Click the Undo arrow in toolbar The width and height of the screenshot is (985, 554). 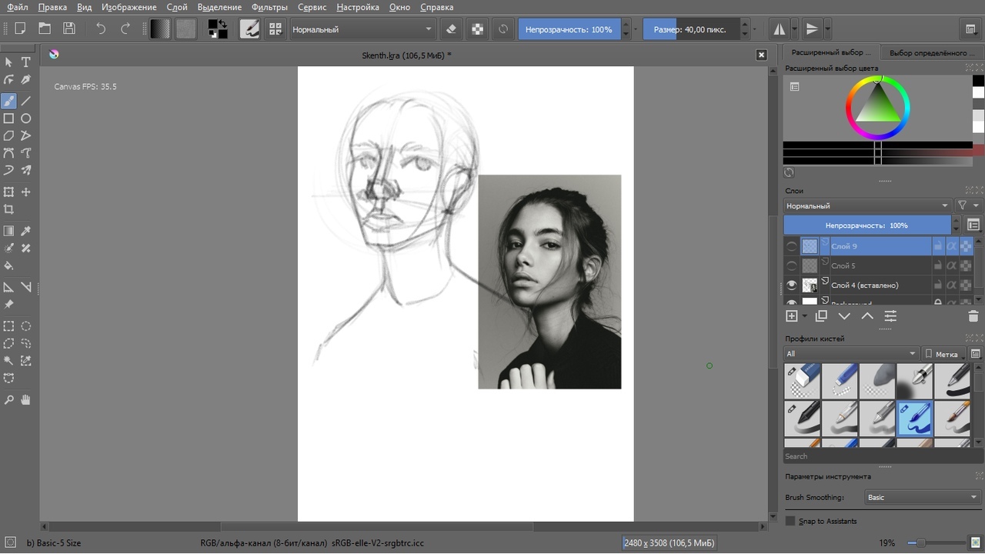coord(101,29)
